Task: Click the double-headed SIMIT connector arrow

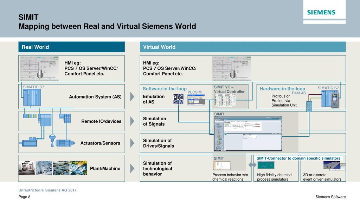Action: tap(252, 165)
